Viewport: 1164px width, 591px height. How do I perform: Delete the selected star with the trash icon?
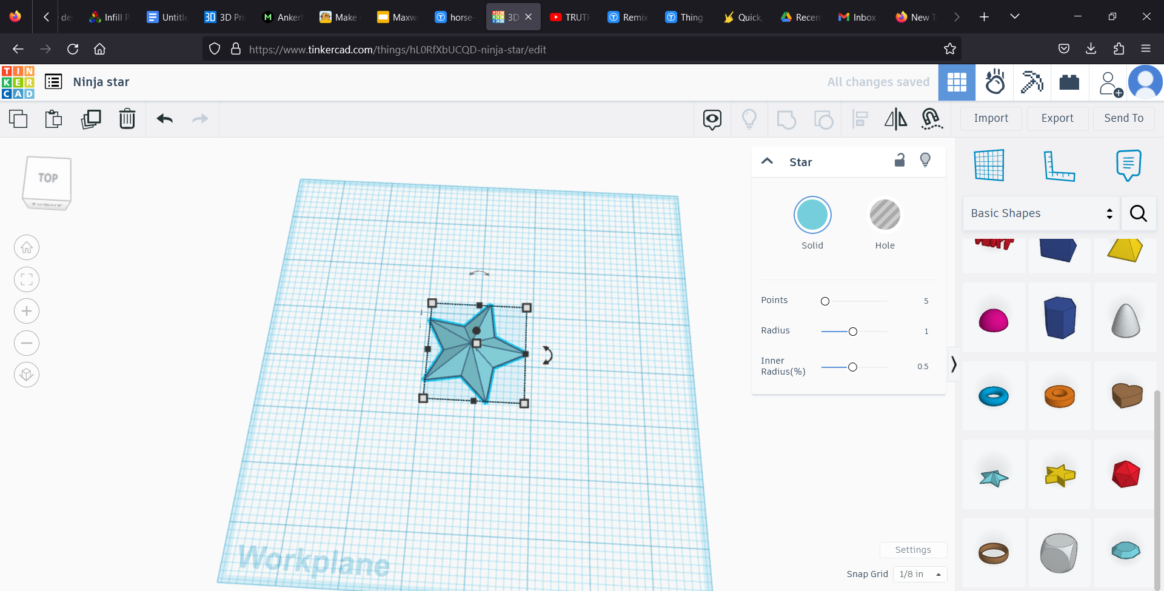click(x=127, y=119)
